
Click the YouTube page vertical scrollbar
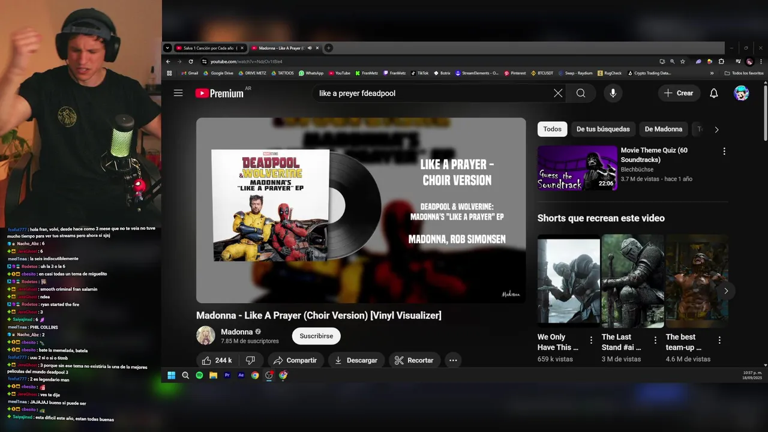coord(765,114)
